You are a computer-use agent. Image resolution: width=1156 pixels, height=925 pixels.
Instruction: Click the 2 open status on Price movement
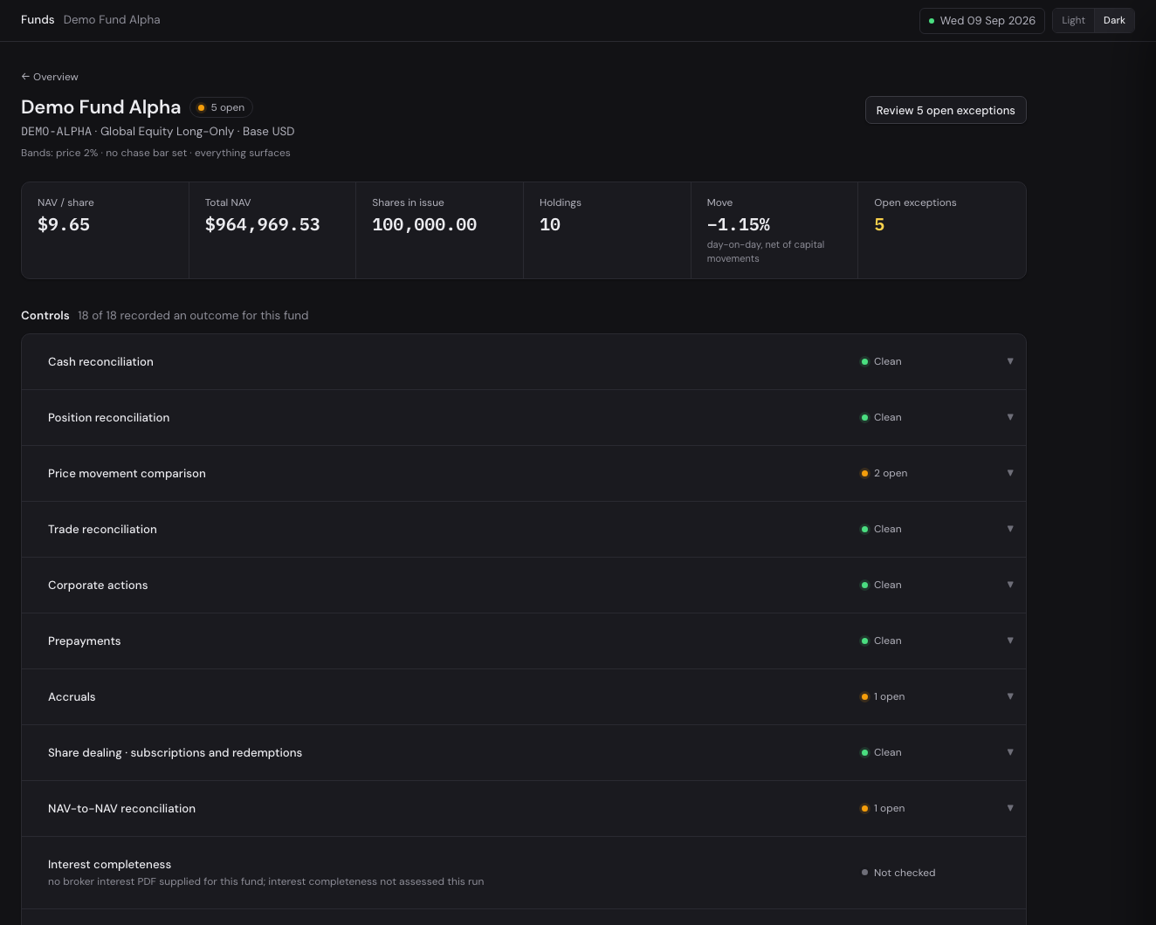pyautogui.click(x=884, y=473)
